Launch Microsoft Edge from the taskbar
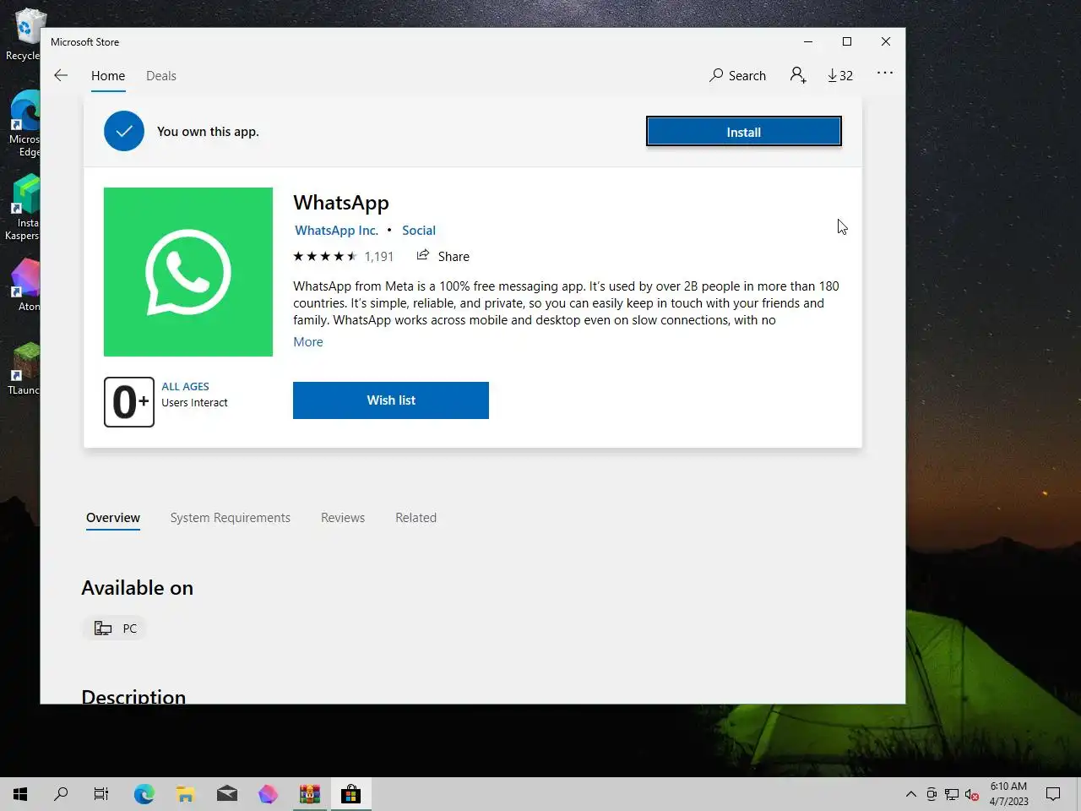The height and width of the screenshot is (811, 1081). [x=144, y=794]
